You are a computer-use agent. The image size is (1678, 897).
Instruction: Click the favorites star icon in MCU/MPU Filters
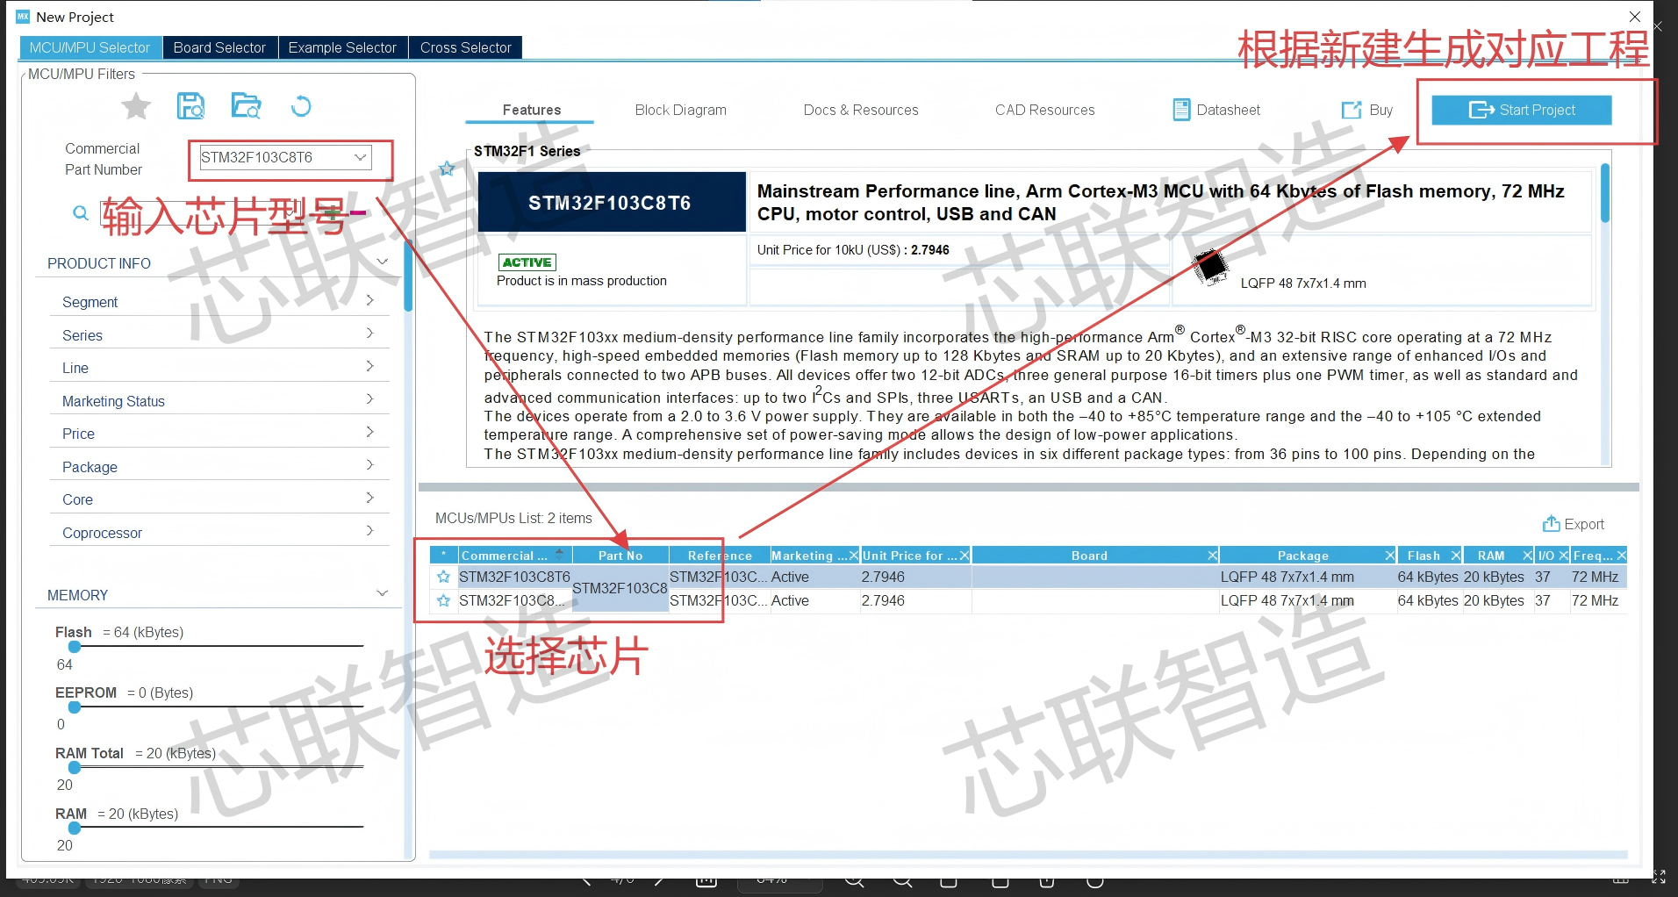tap(136, 106)
